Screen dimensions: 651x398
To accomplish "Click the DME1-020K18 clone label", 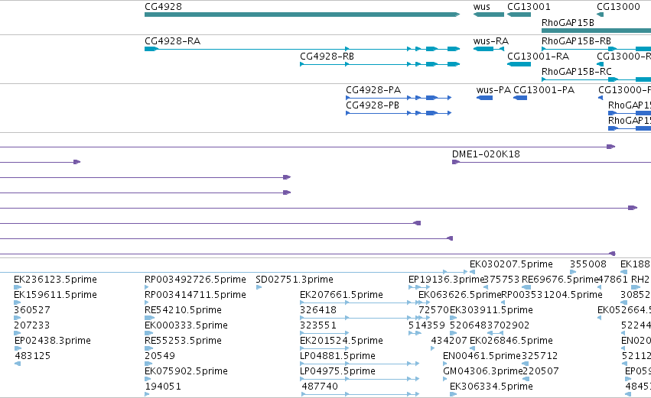I will [x=486, y=154].
